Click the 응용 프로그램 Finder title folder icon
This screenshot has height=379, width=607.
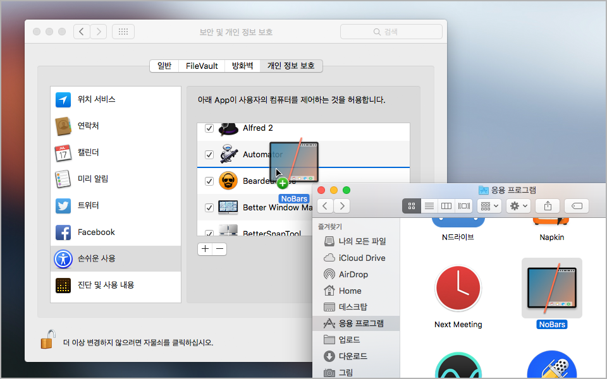pyautogui.click(x=484, y=190)
